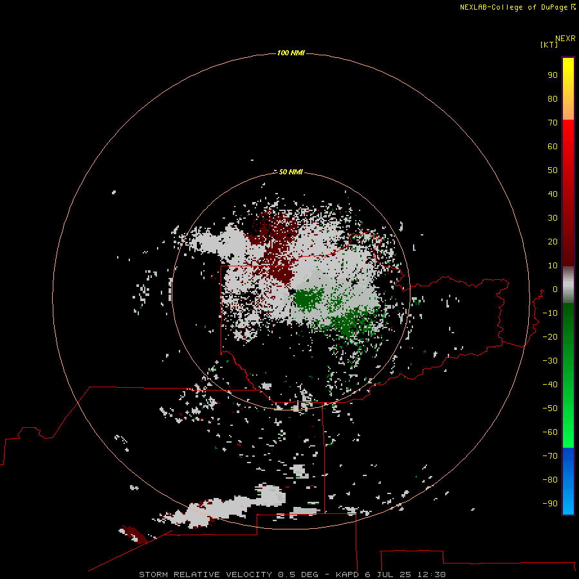The height and width of the screenshot is (579, 579).
Task: Click the yellow top segment of the color bar
Action: point(568,88)
